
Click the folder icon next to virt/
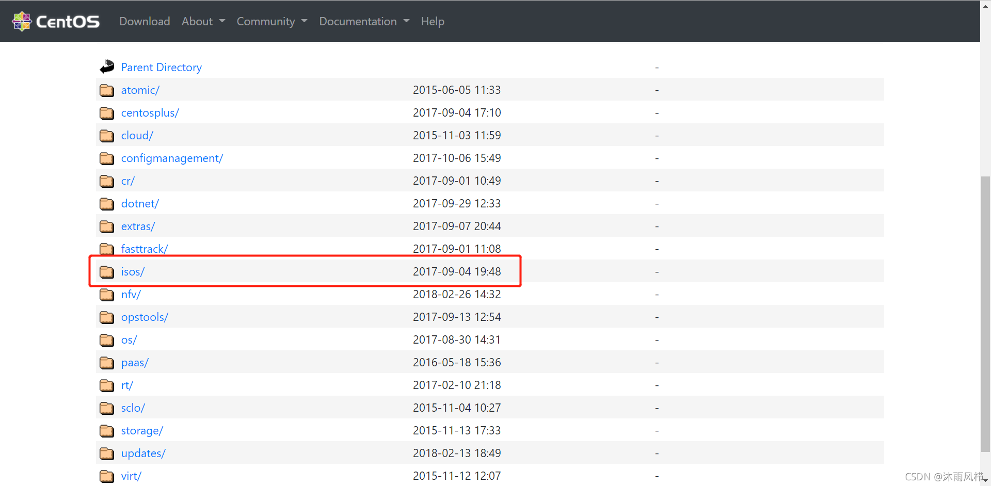tap(107, 476)
